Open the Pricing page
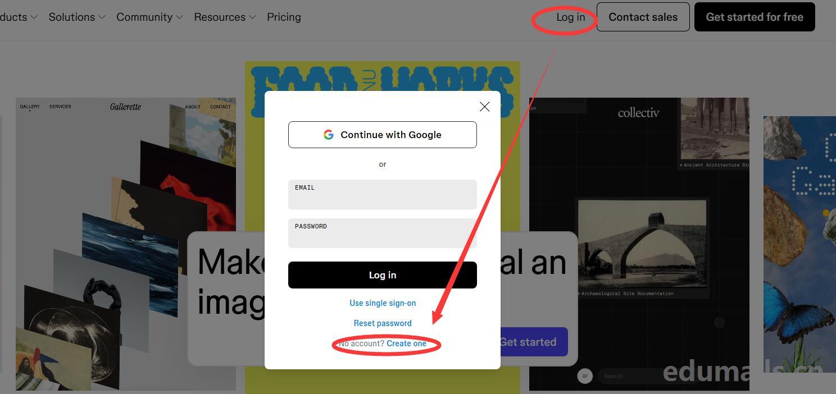The width and height of the screenshot is (836, 394). click(284, 17)
